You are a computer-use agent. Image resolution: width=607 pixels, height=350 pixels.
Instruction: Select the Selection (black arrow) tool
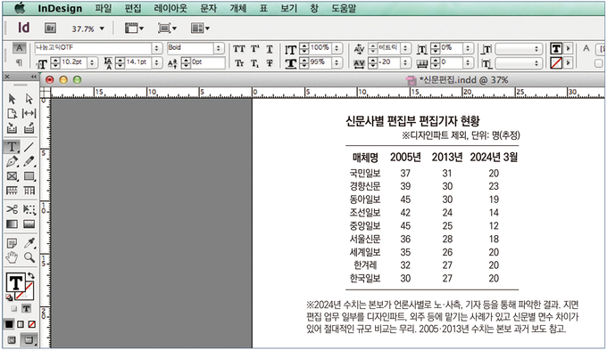click(12, 99)
